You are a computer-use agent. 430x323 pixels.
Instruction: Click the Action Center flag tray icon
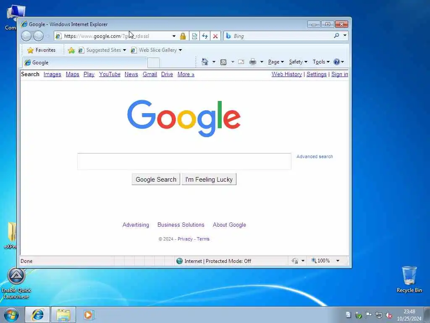pyautogui.click(x=369, y=315)
